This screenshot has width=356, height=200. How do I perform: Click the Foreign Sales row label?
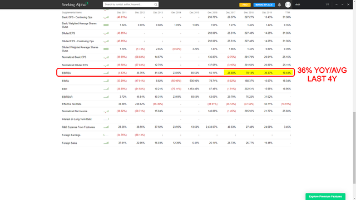(69, 143)
